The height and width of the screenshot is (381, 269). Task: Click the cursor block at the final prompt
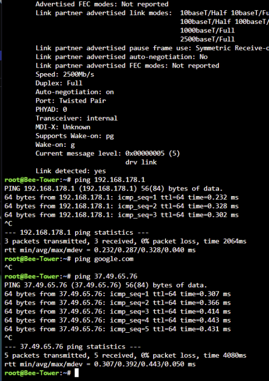(77, 373)
